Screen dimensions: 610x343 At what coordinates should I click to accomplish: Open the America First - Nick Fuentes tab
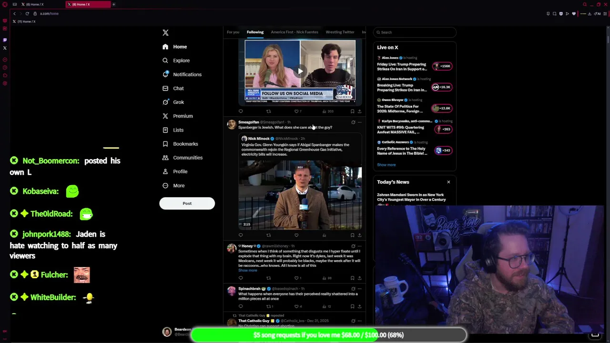pos(294,32)
